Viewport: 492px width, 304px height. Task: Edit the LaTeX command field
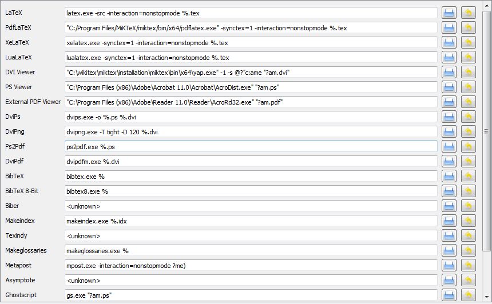(251, 13)
